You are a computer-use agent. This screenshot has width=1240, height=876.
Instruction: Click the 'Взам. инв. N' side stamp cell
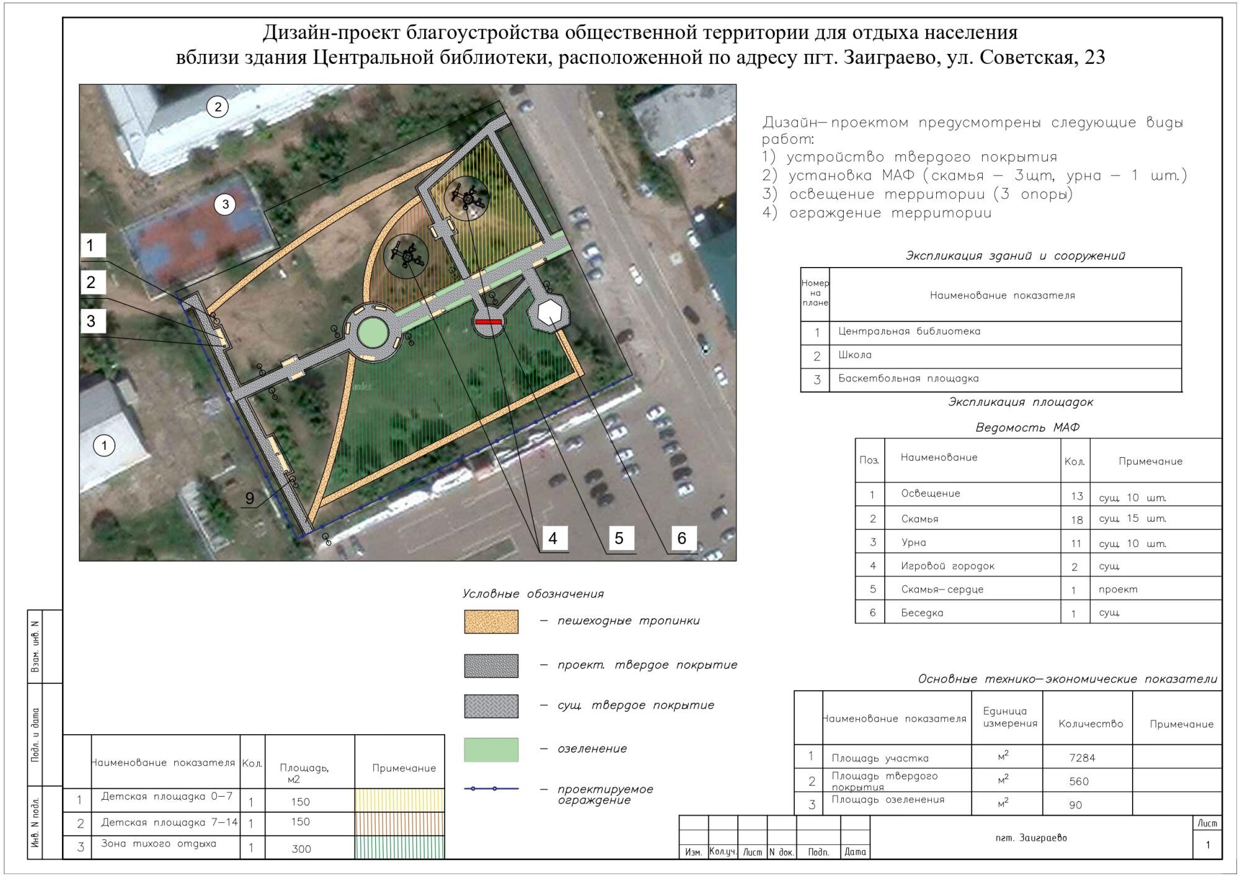point(35,647)
